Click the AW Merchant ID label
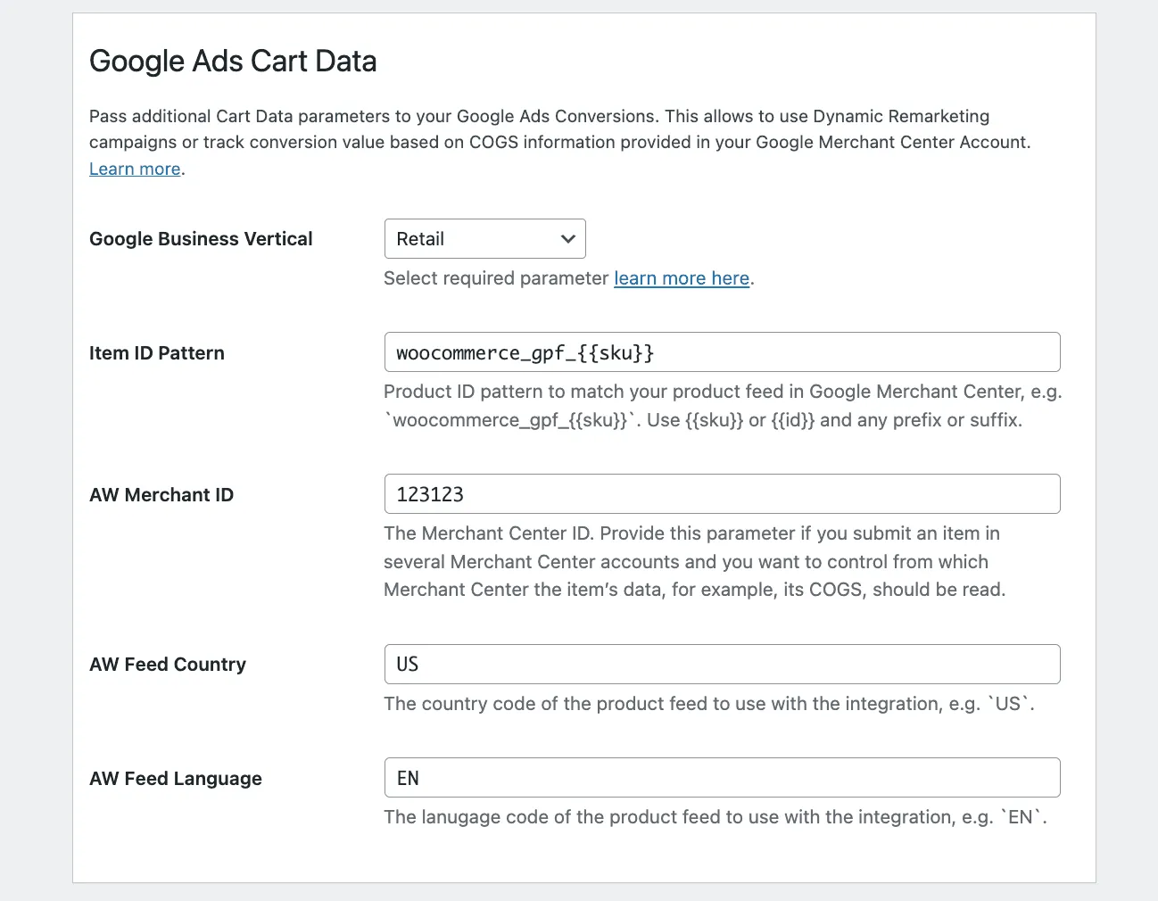The height and width of the screenshot is (901, 1158). coord(161,495)
